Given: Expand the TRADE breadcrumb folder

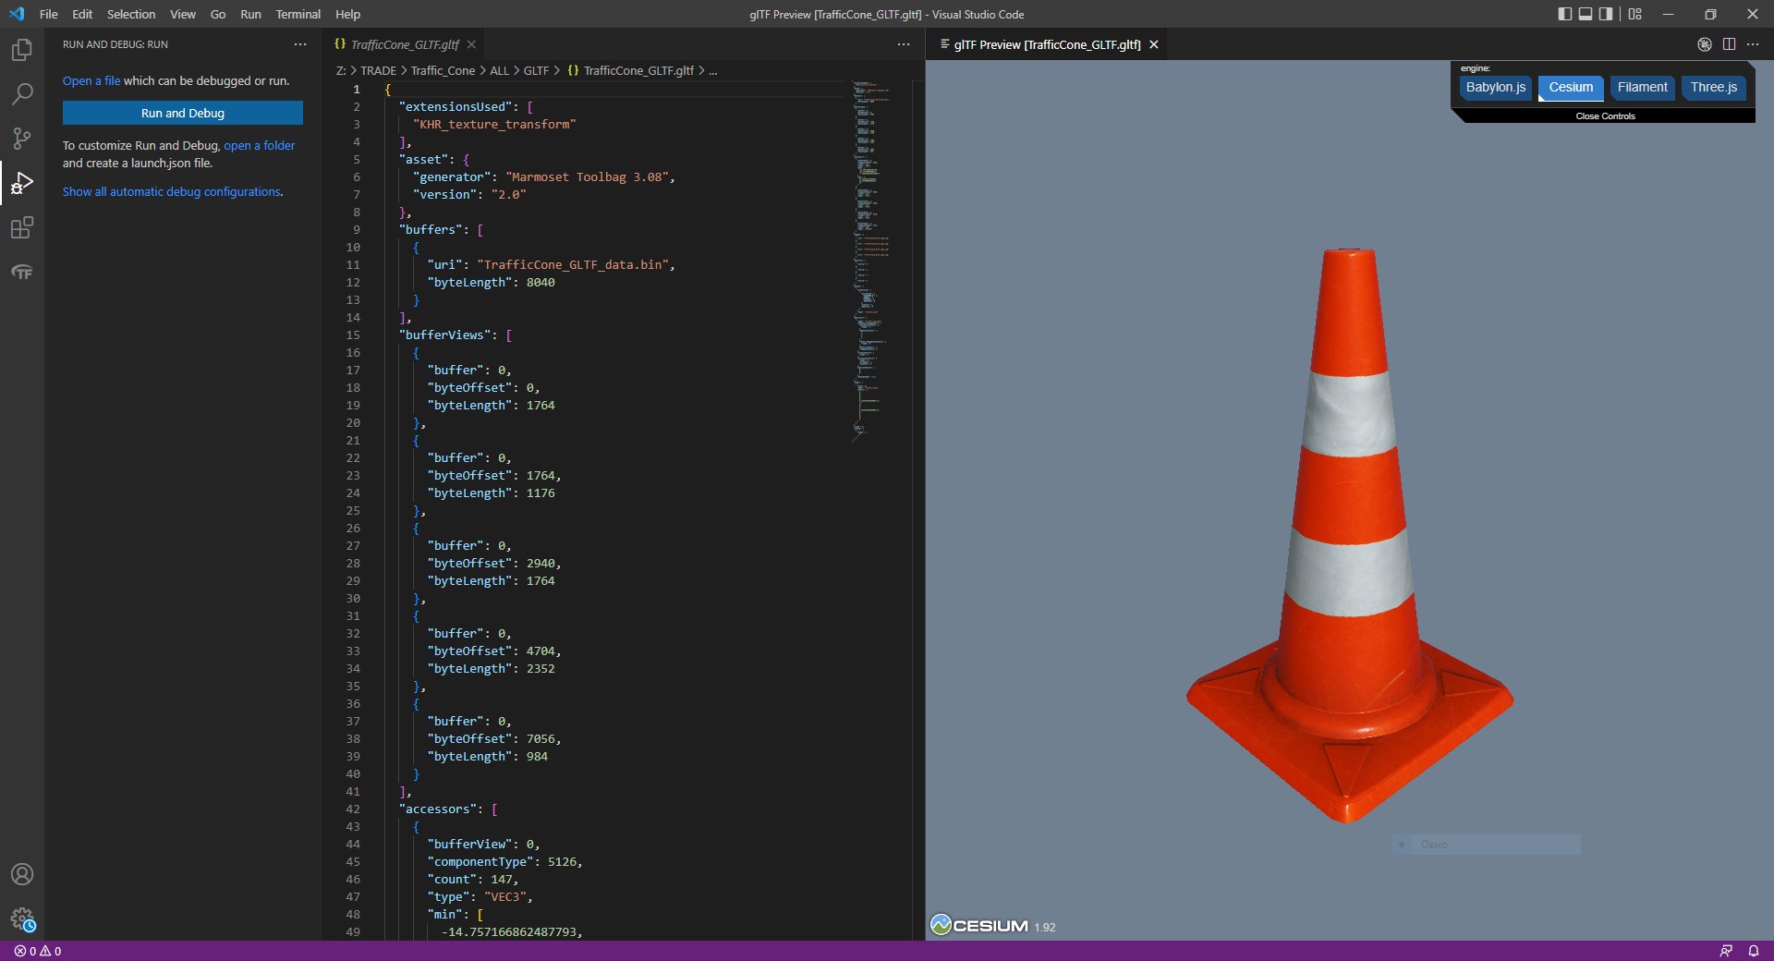Looking at the screenshot, I should coord(378,70).
